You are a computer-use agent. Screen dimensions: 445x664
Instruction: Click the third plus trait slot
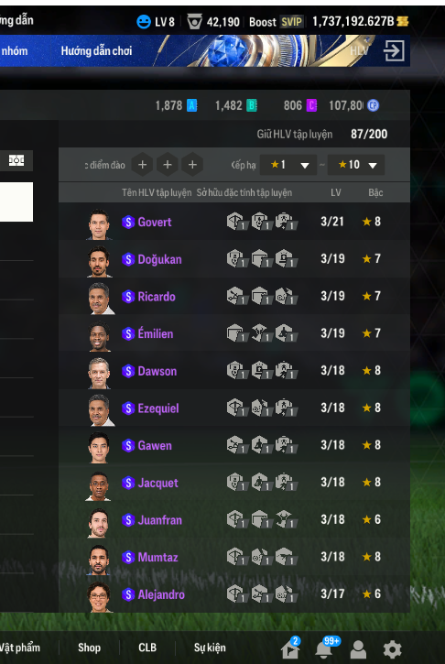(x=192, y=165)
